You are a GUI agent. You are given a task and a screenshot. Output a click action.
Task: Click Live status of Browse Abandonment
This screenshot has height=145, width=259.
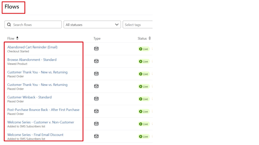[x=144, y=61]
